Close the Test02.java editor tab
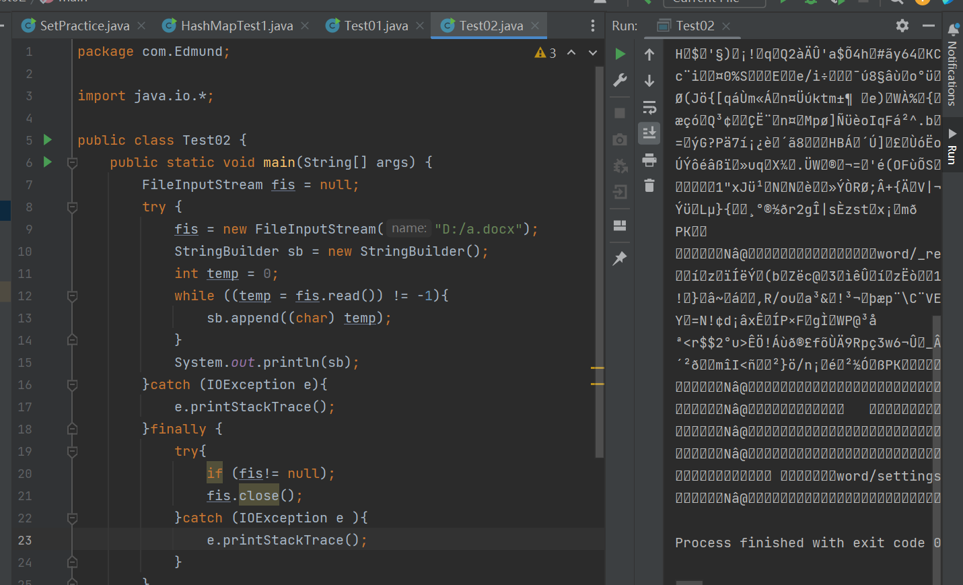The width and height of the screenshot is (963, 585). pos(535,26)
